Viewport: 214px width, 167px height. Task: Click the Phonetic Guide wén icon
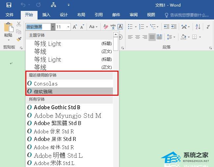[113, 27]
